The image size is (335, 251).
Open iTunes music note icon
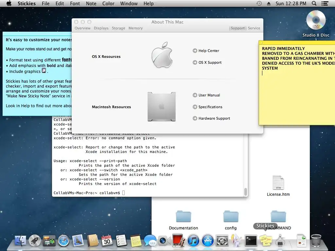193,241
